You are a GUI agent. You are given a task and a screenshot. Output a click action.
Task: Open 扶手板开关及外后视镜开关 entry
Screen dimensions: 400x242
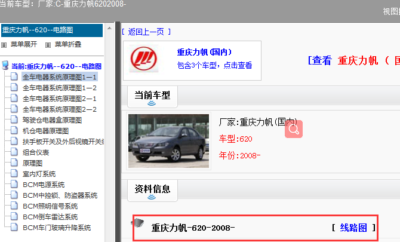(63, 142)
